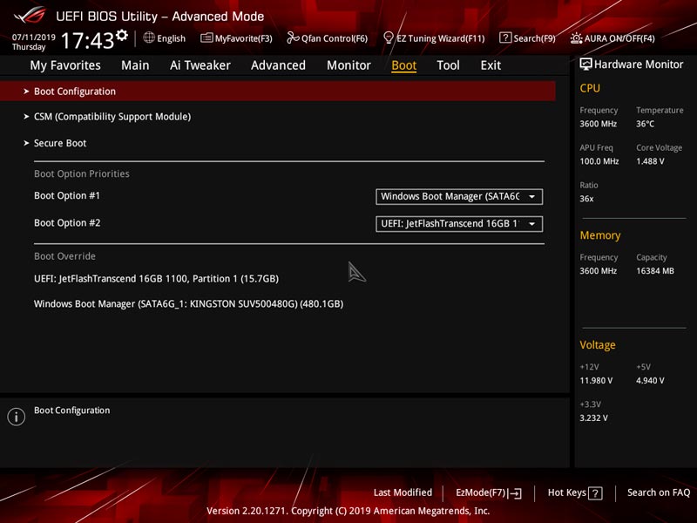Open the MyFavorite(F3) list icon

[x=206, y=37]
